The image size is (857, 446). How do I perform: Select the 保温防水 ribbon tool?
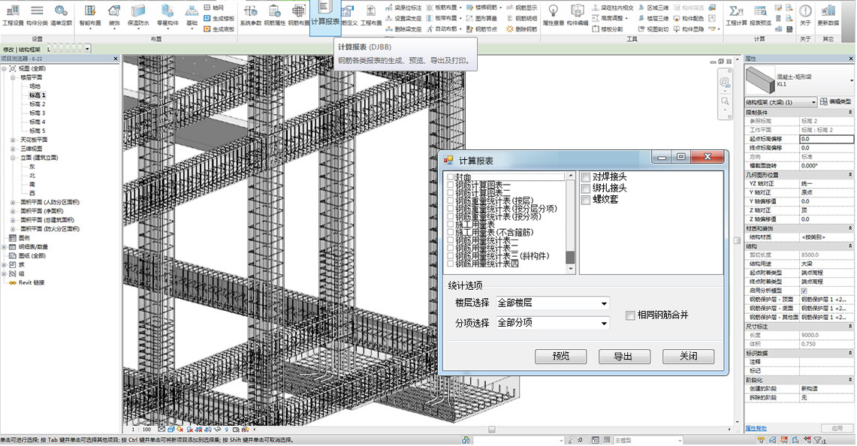coord(140,12)
